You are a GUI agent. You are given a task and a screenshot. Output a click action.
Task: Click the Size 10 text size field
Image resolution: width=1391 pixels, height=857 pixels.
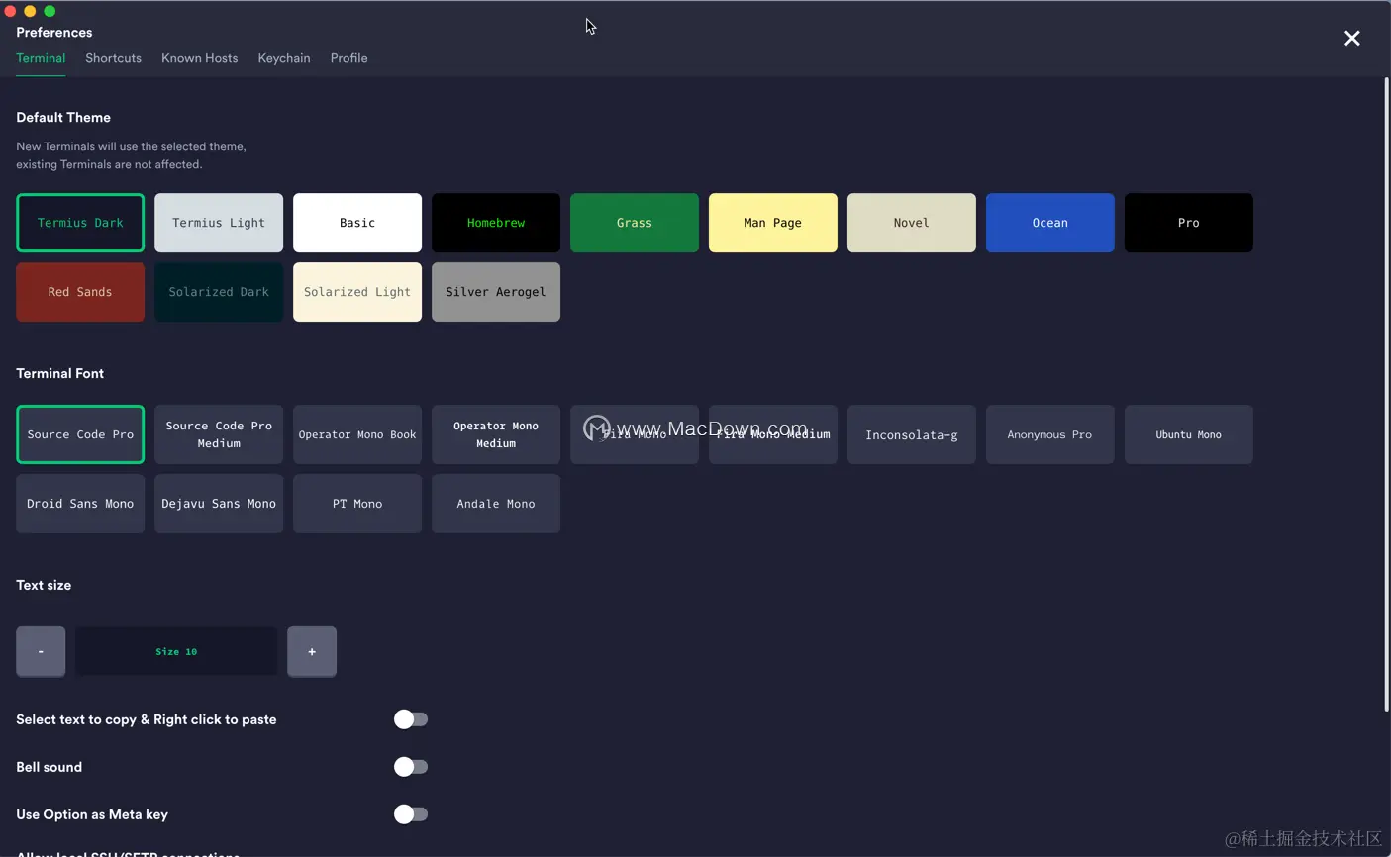176,651
